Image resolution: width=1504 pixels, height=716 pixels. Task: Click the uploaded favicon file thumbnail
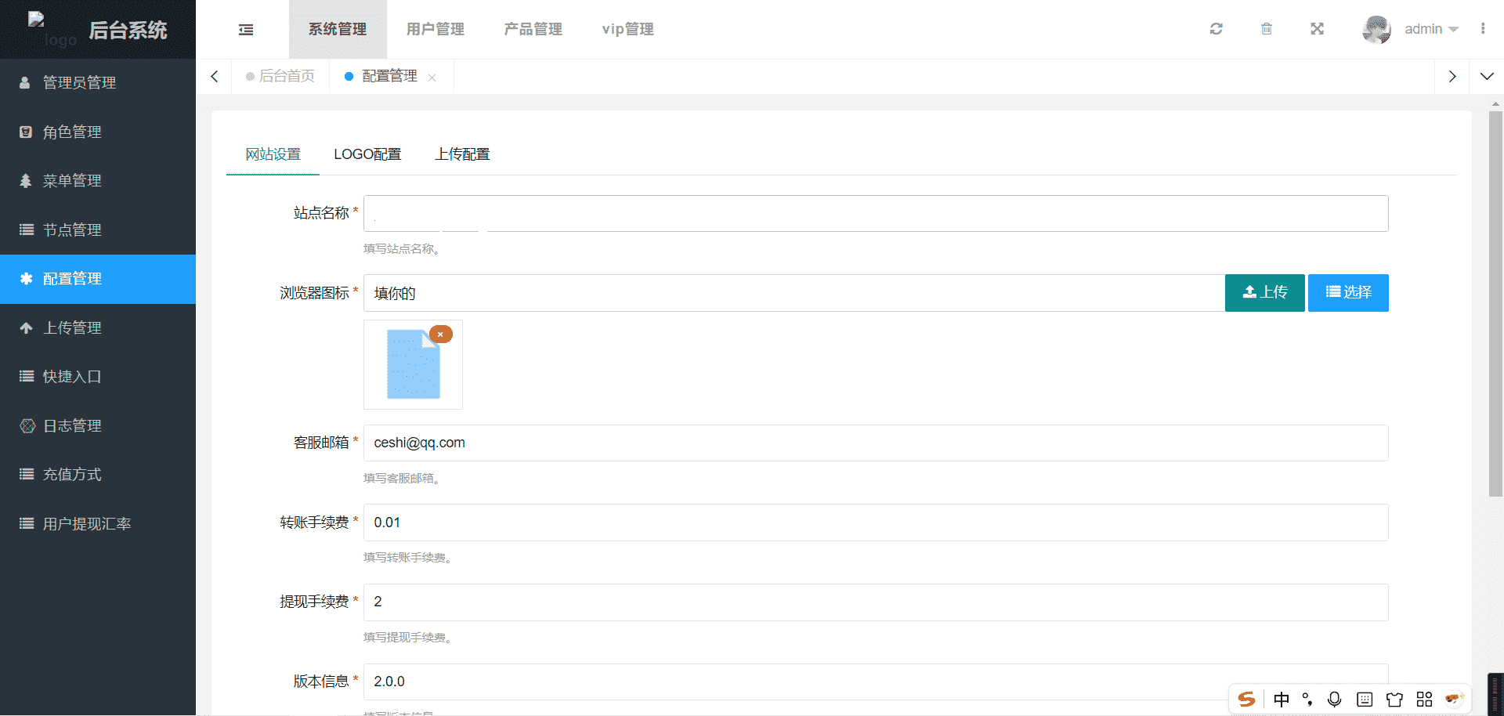click(413, 365)
